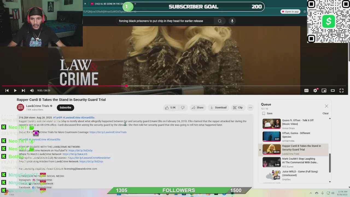
Task: Click the queue list scrollbar thumb
Action: (330, 163)
